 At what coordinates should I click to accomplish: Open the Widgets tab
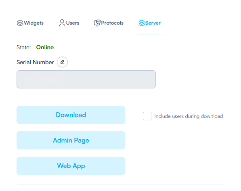coord(30,23)
